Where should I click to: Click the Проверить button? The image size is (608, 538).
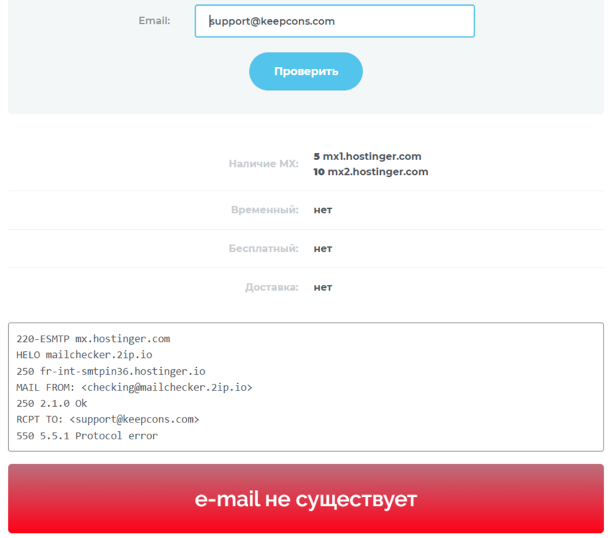[x=306, y=71]
